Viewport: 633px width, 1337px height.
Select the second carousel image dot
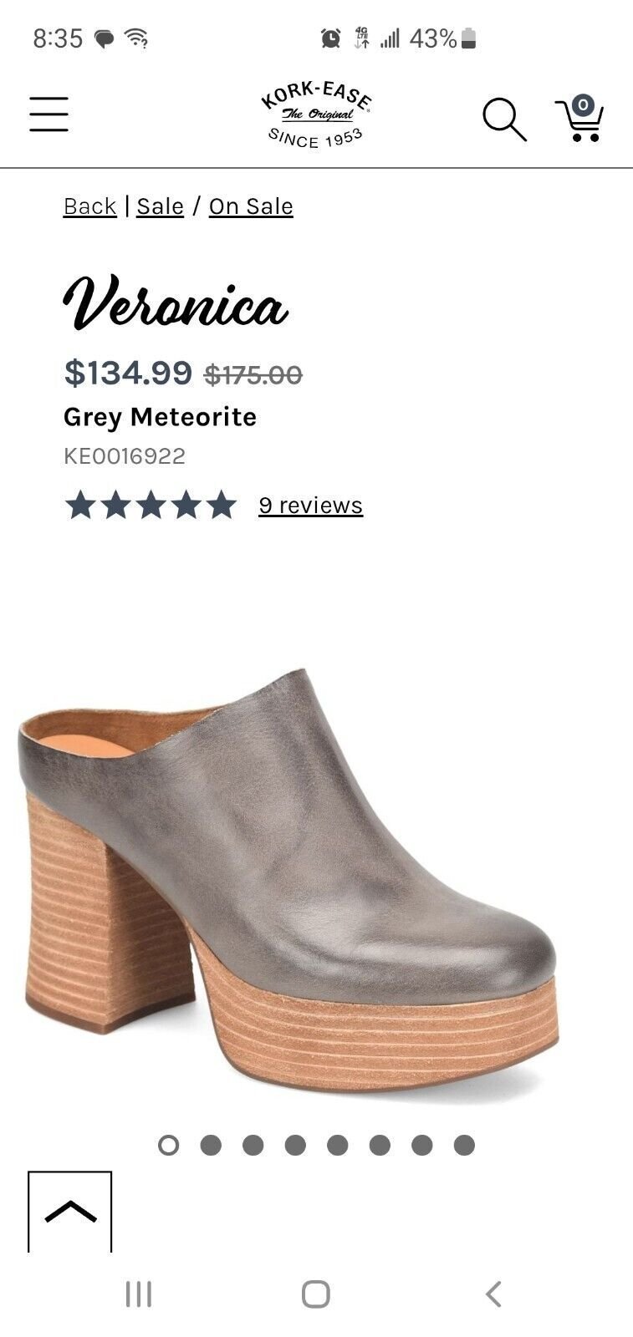[211, 1145]
